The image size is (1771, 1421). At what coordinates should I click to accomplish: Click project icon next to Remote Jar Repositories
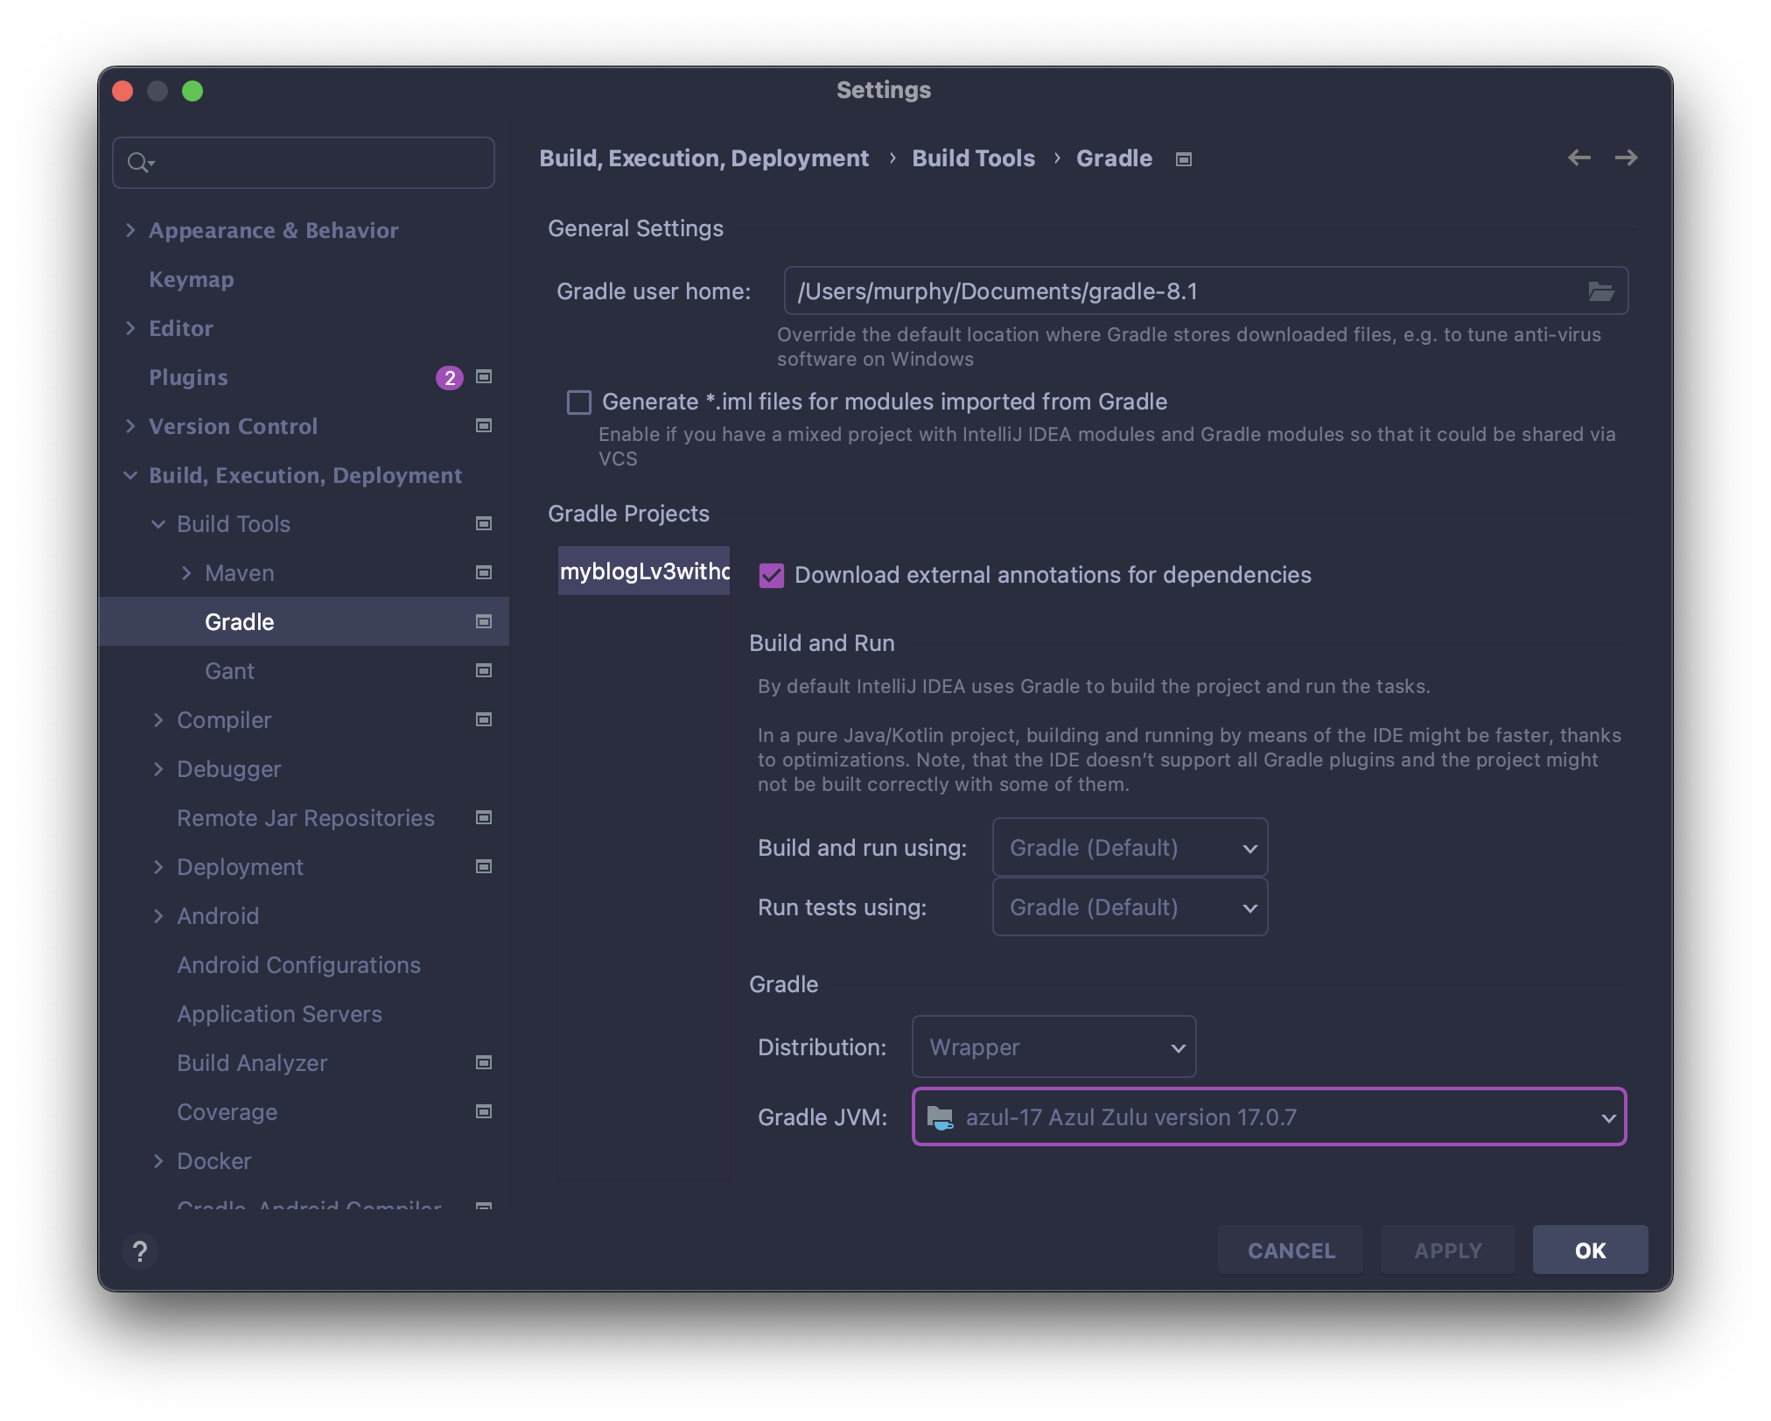483,817
